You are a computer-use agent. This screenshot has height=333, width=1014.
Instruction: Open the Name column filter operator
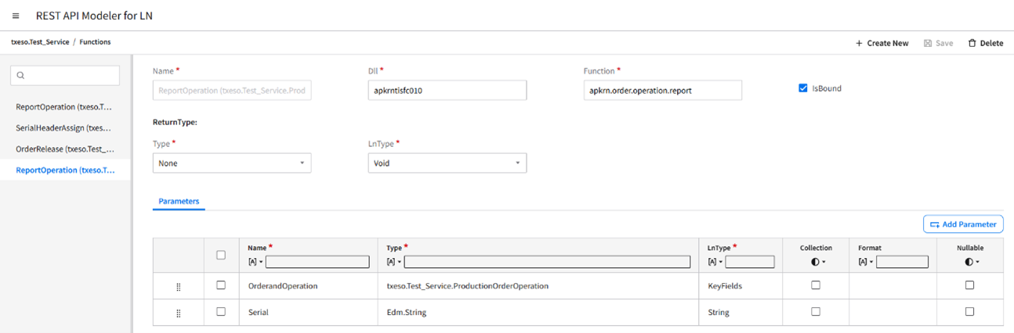point(254,262)
